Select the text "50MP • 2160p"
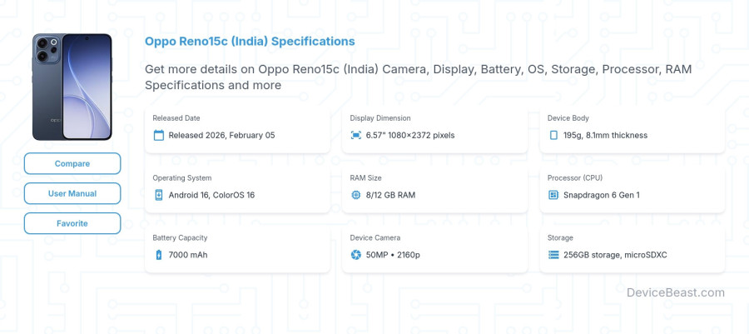 coord(393,255)
